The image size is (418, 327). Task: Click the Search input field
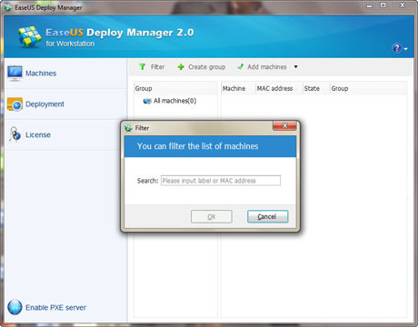pos(221,181)
